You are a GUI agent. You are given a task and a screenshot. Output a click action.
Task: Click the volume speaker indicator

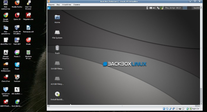pyautogui.click(x=154, y=8)
